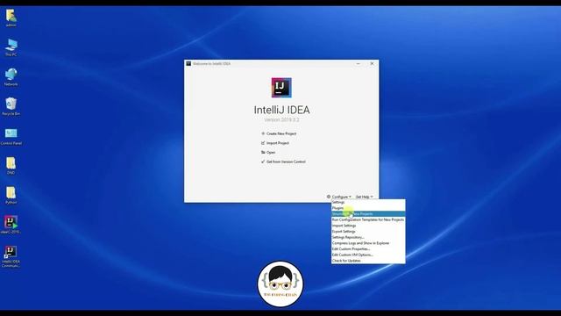
Task: Open Settings Repository... entry
Action: click(368, 237)
